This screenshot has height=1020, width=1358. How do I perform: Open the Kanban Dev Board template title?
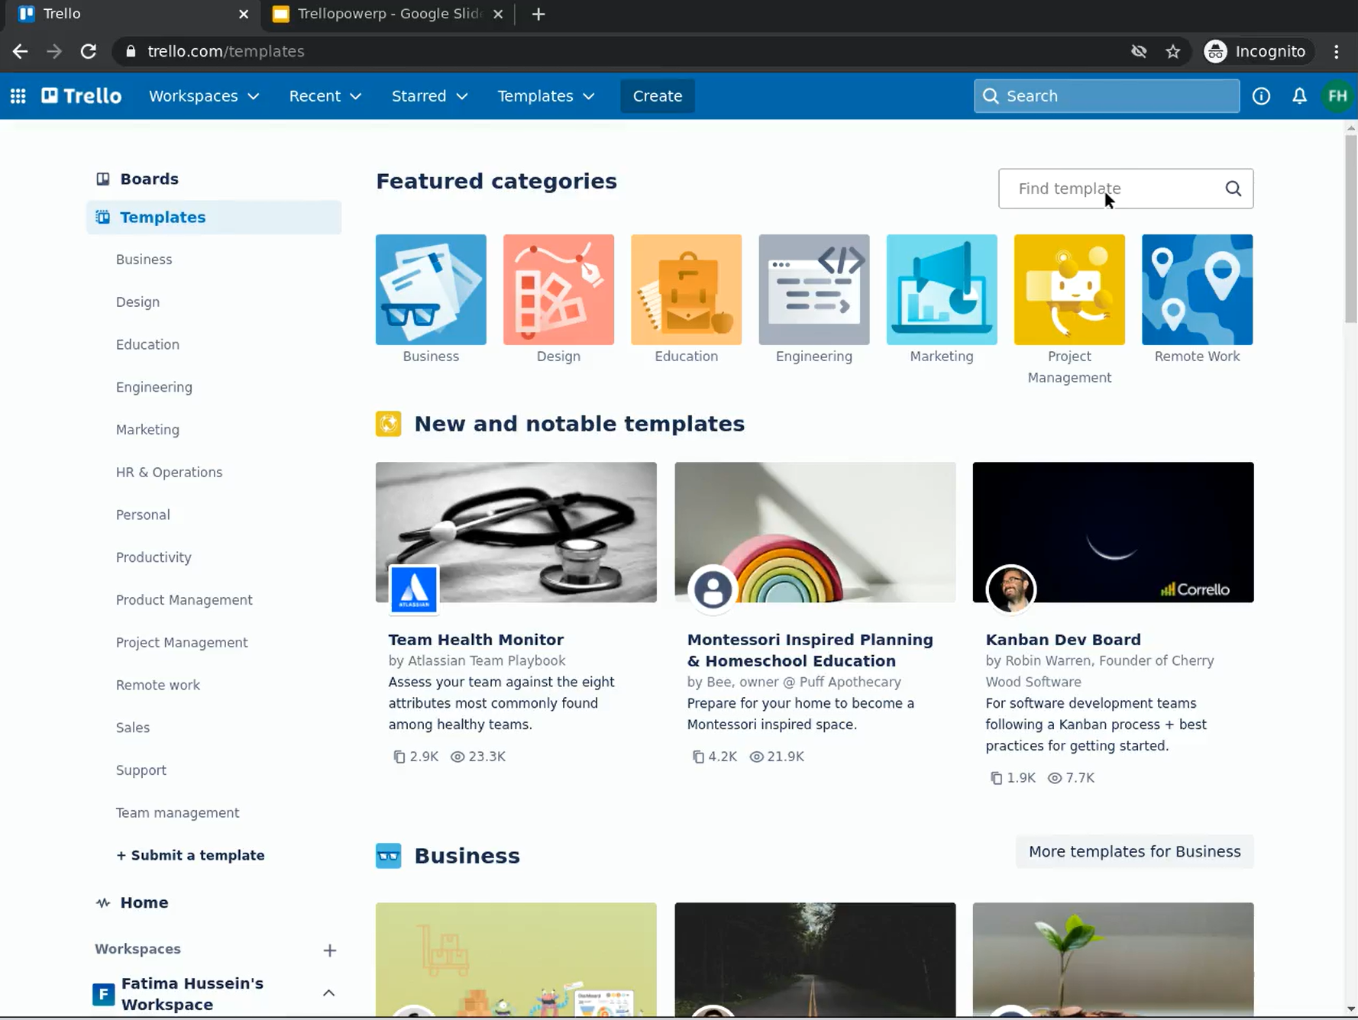(x=1062, y=640)
